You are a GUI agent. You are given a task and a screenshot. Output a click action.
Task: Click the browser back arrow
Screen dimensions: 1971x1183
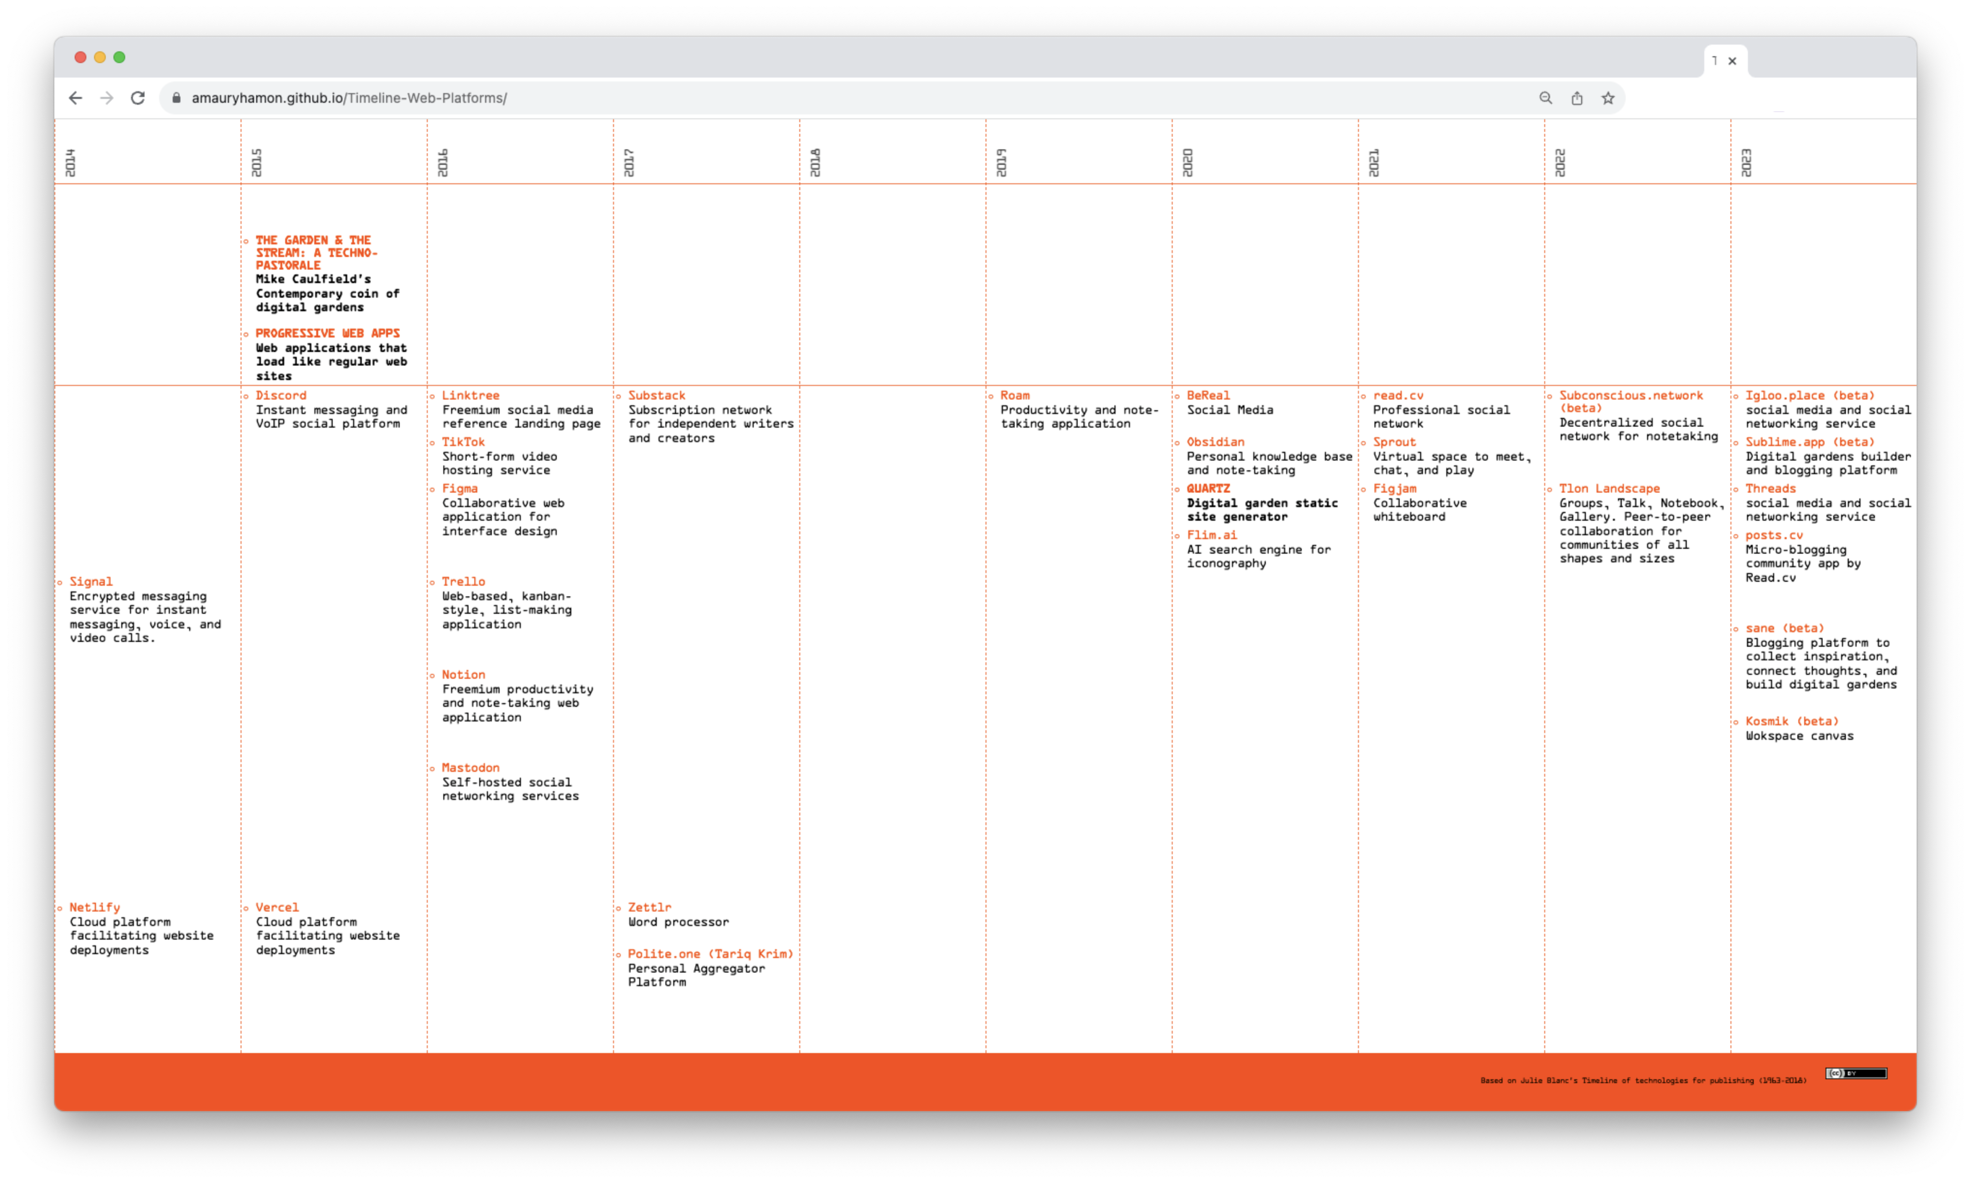pyautogui.click(x=76, y=98)
